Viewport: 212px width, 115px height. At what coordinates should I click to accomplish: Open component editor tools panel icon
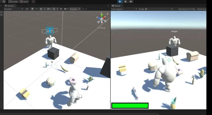tap(61, 9)
